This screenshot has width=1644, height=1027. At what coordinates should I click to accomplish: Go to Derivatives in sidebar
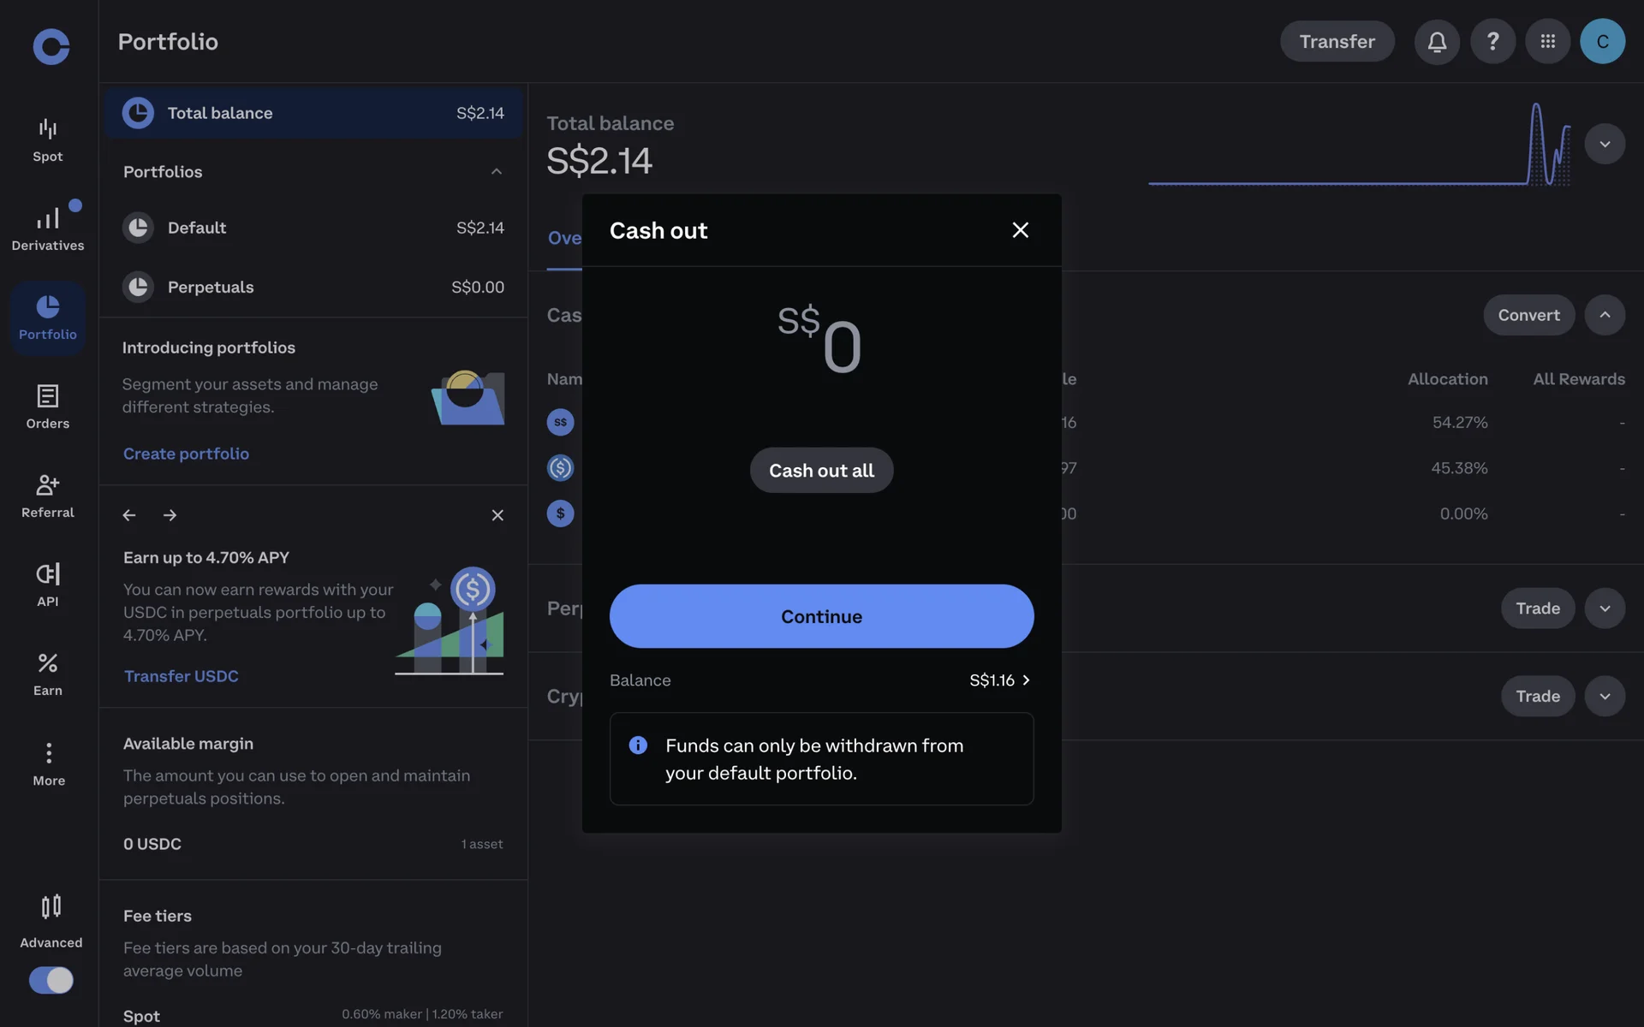(x=48, y=229)
